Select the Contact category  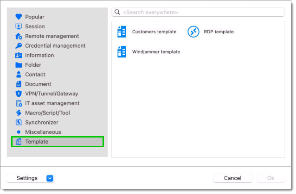[35, 75]
